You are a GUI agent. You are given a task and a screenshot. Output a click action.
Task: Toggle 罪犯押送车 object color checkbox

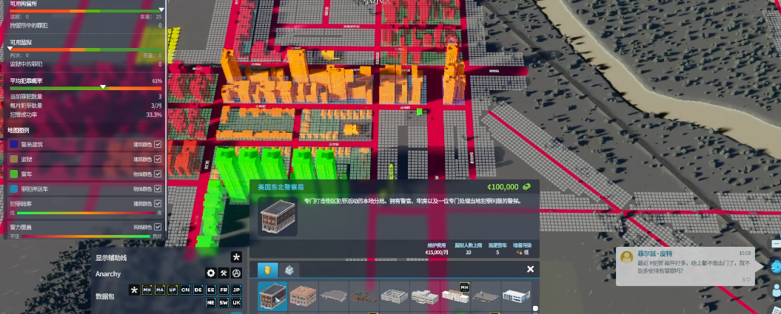point(158,189)
